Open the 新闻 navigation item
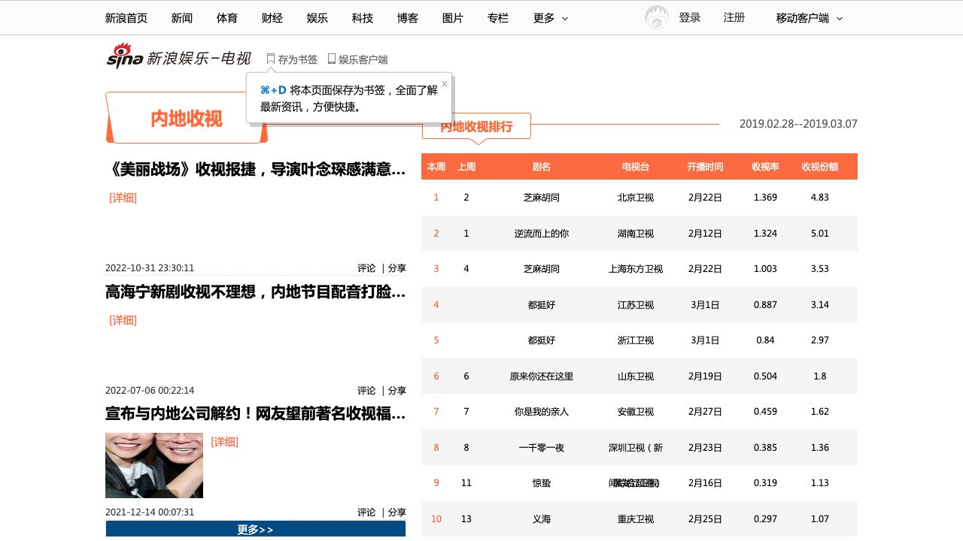Screen dimensions: 963x541 [182, 18]
